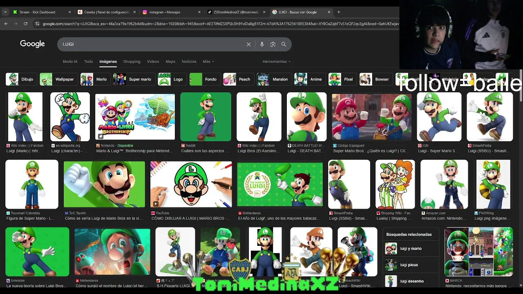Viewport: 523px width, 294px height.
Task: Click the browser address bar URL
Action: (221, 24)
